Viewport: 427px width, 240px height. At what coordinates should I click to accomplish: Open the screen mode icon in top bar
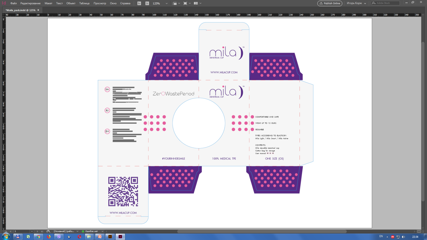coord(185,3)
